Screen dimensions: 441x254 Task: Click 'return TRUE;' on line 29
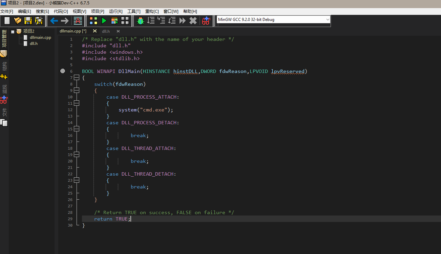(112, 219)
